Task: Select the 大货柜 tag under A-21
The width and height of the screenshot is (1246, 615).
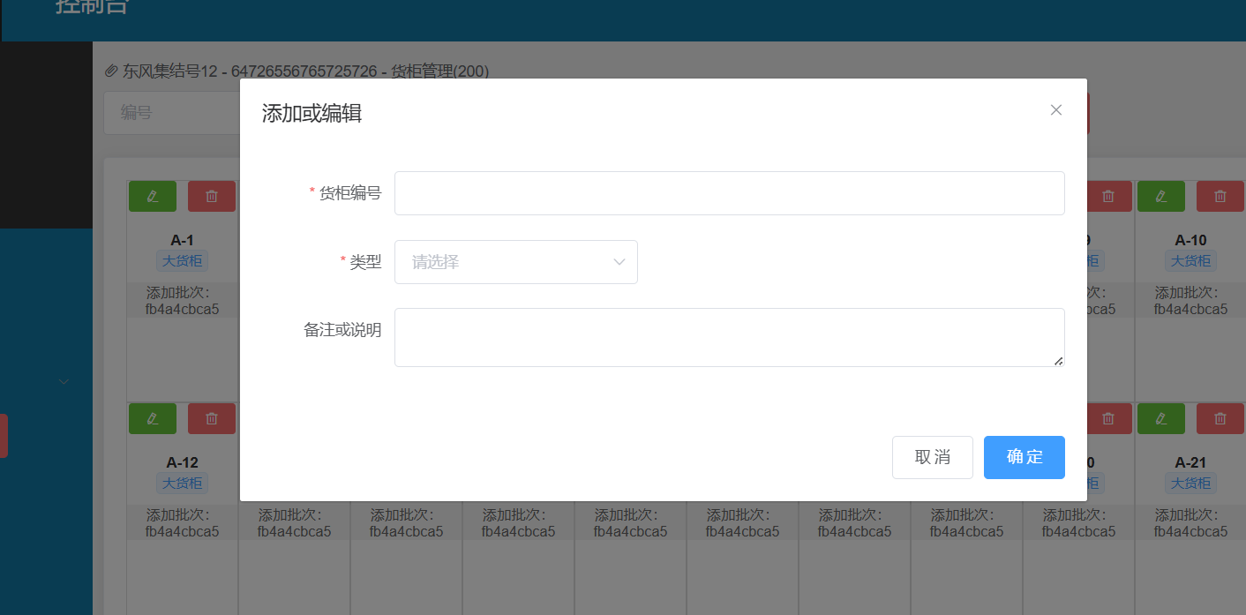Action: 1190,484
